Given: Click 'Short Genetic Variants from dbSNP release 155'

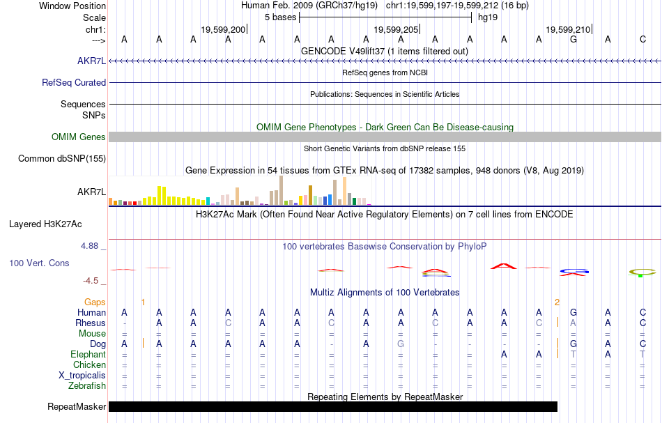Looking at the screenshot, I should [385, 148].
